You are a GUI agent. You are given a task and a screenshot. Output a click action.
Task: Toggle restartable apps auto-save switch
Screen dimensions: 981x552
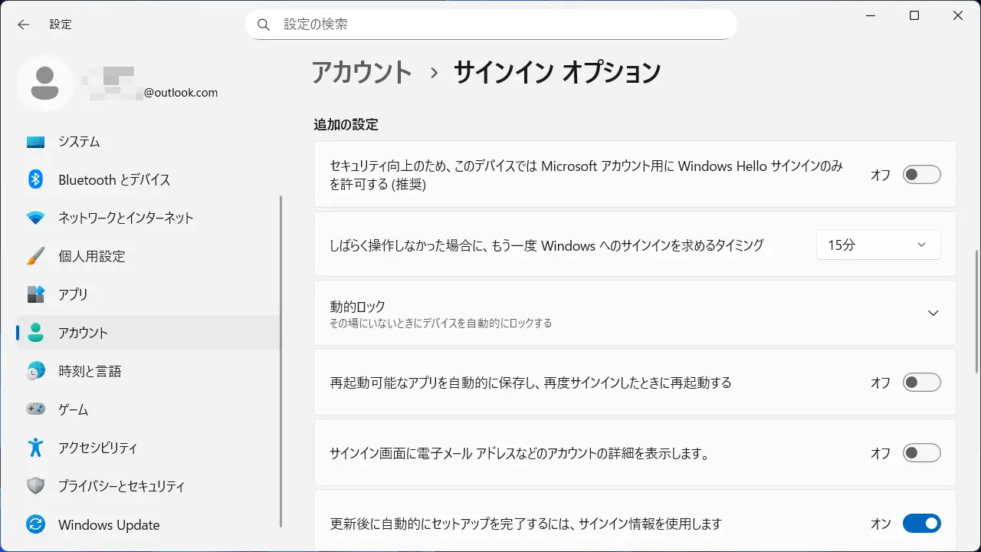[921, 383]
